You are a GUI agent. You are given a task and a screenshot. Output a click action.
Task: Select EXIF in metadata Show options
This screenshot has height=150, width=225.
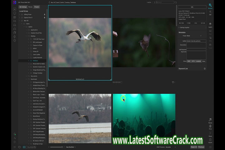[189, 61]
